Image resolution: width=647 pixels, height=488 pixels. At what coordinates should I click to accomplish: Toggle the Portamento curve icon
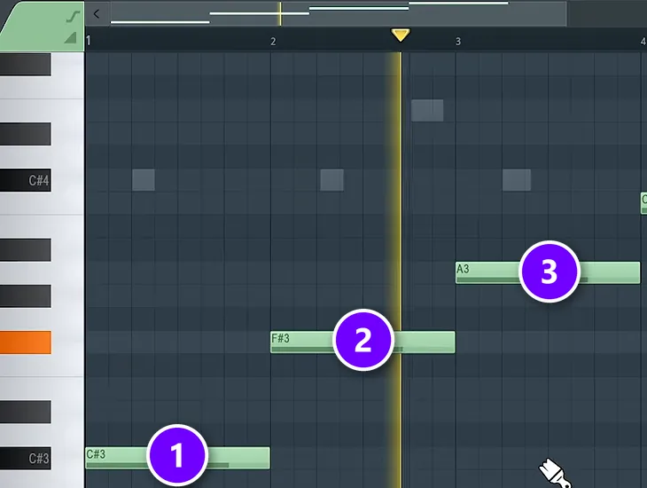73,17
